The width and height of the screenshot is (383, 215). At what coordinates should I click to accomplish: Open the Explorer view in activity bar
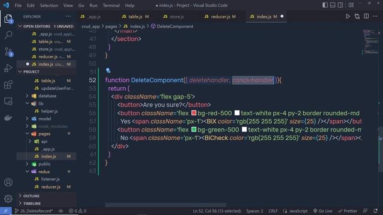tap(8, 19)
